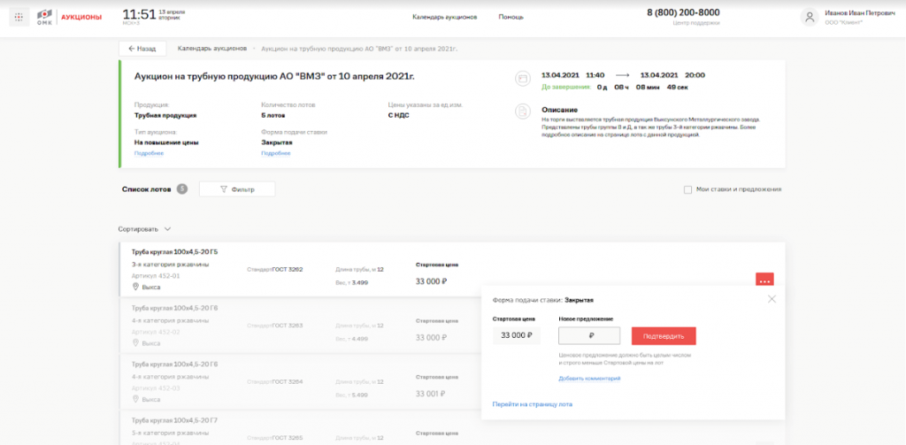Open the apps grid menu icon
Viewport: 906px width, 445px height.
coord(19,17)
